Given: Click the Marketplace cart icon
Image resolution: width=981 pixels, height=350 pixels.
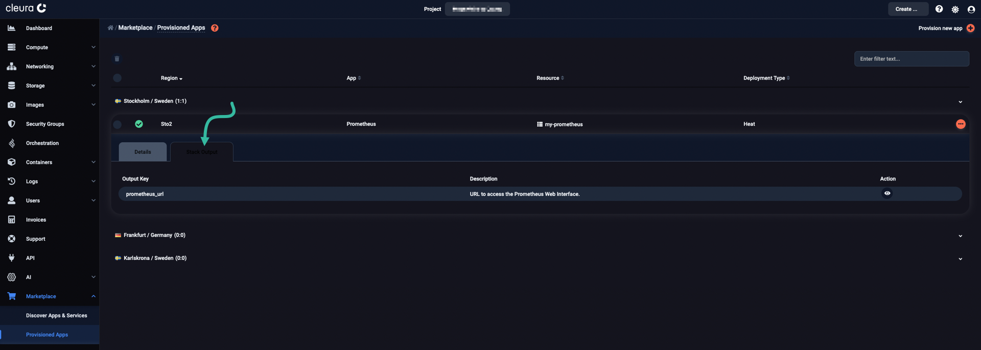Looking at the screenshot, I should (x=11, y=296).
